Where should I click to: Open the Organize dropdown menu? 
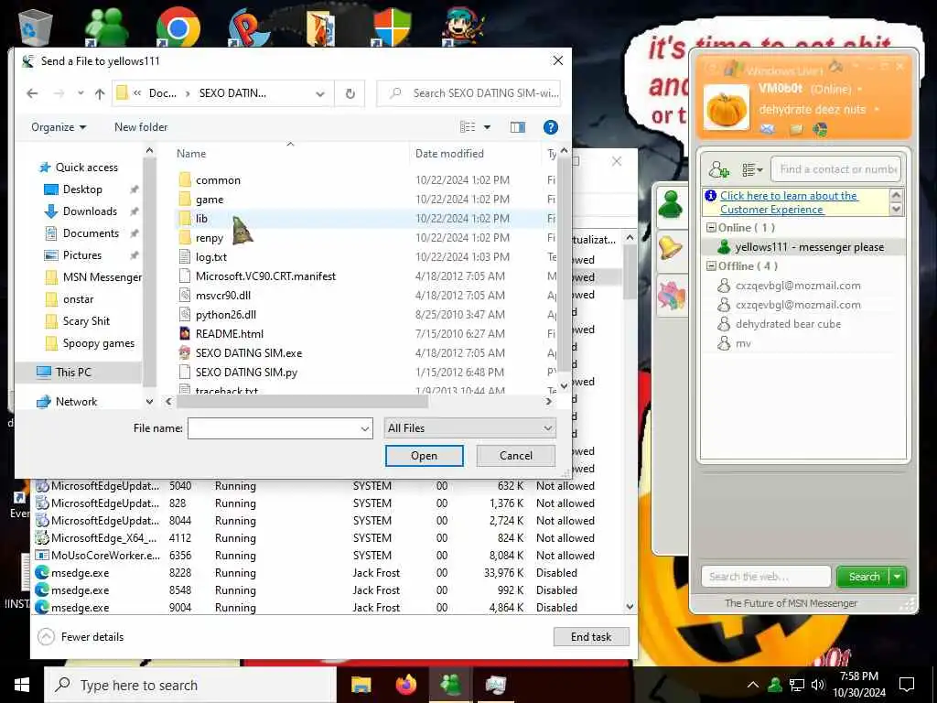pos(59,127)
